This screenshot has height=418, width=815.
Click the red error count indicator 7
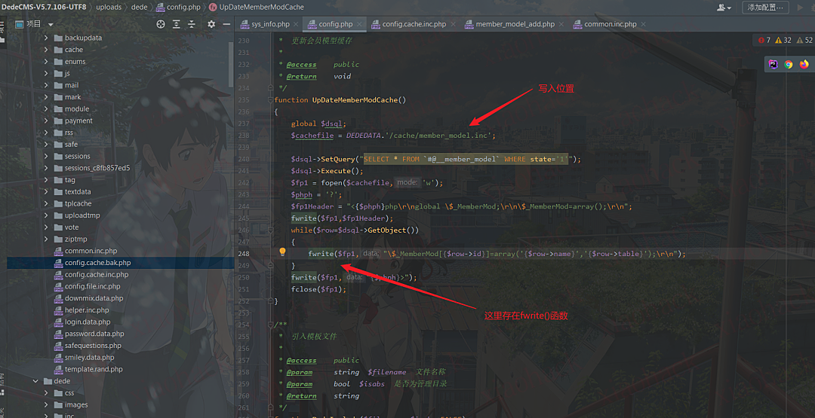pyautogui.click(x=764, y=40)
